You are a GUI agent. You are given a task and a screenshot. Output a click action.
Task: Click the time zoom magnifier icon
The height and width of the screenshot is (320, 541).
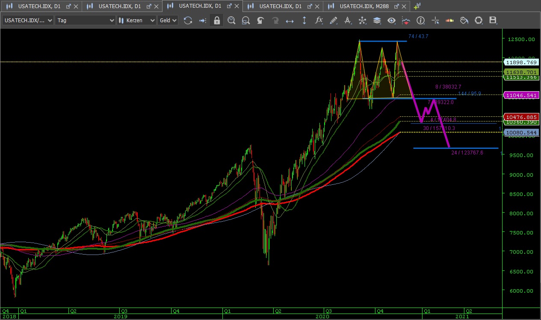[x=231, y=20]
